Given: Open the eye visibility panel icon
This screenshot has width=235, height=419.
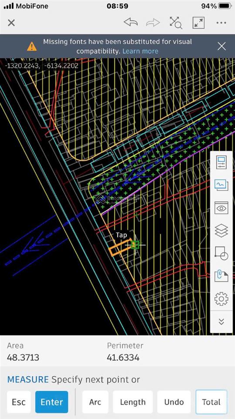Looking at the screenshot, I should 221,208.
